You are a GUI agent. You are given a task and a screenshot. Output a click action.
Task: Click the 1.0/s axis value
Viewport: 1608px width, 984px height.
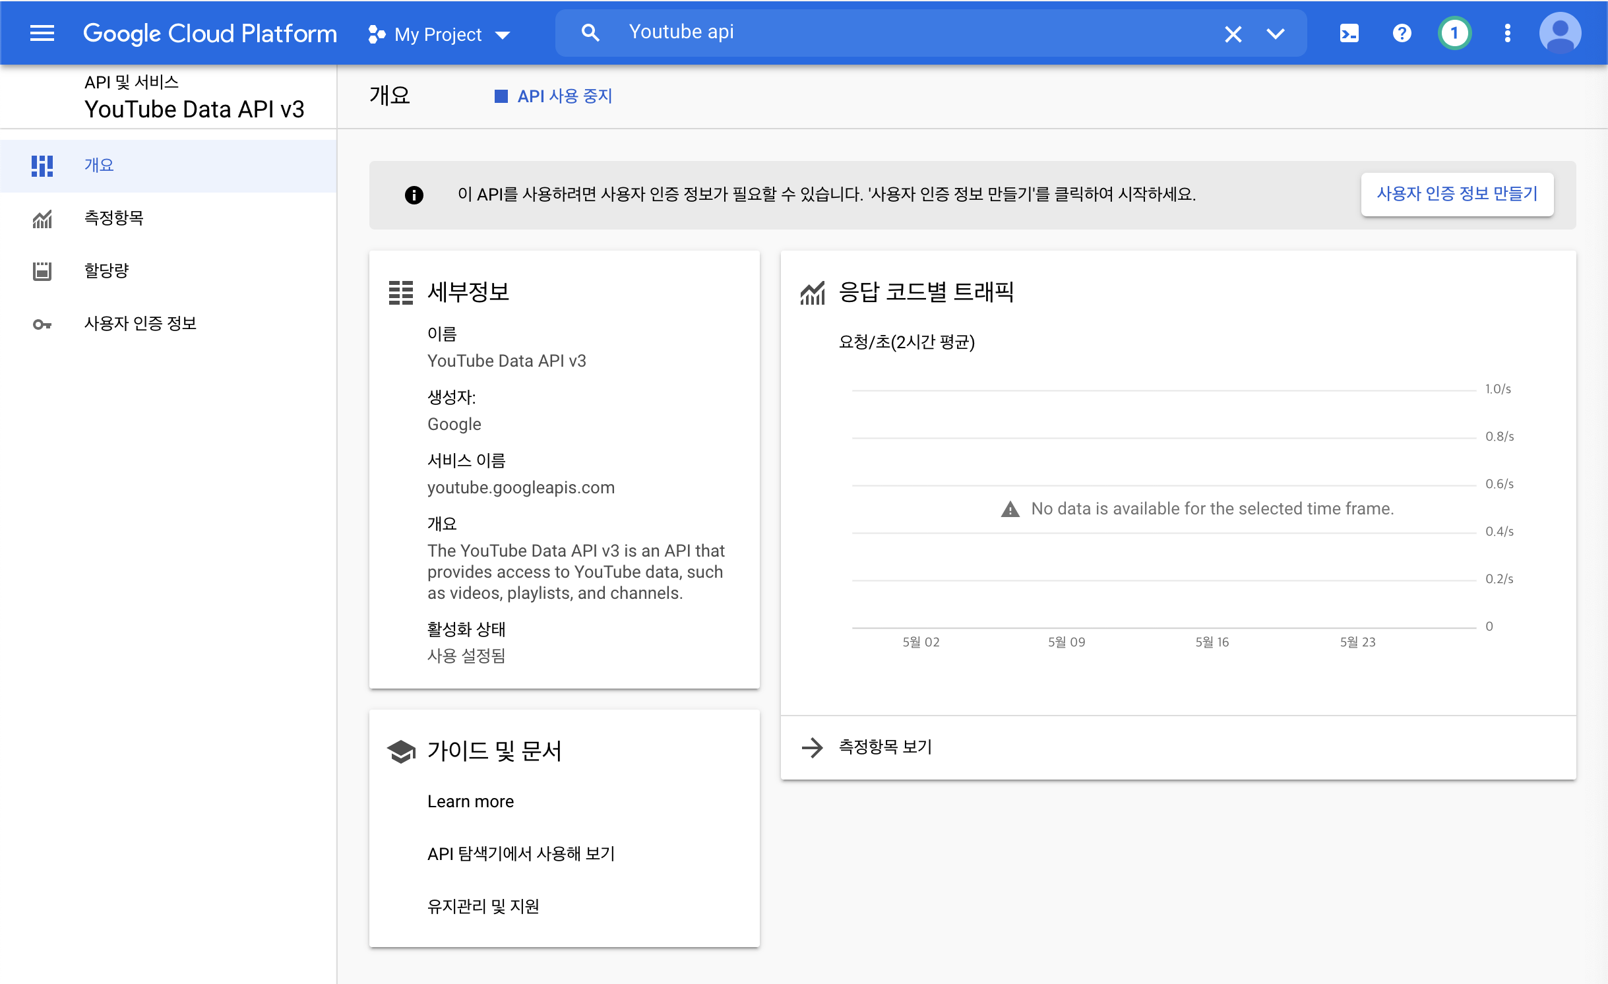(x=1498, y=389)
